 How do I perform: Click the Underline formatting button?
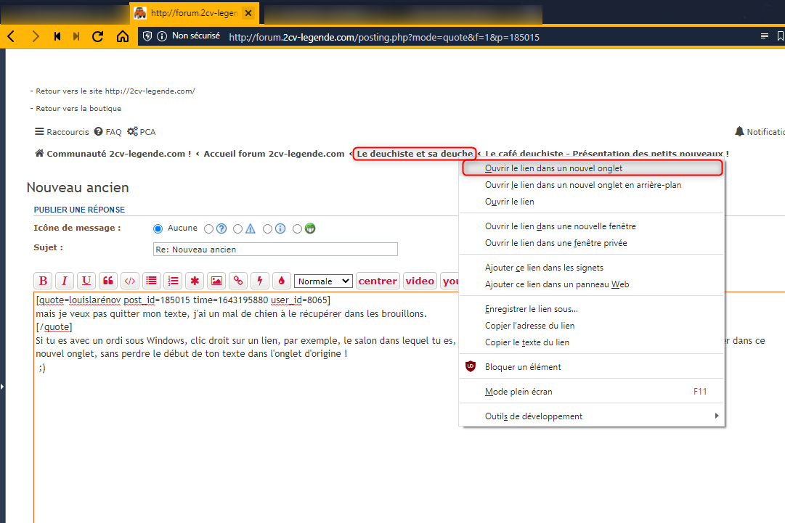coord(86,281)
